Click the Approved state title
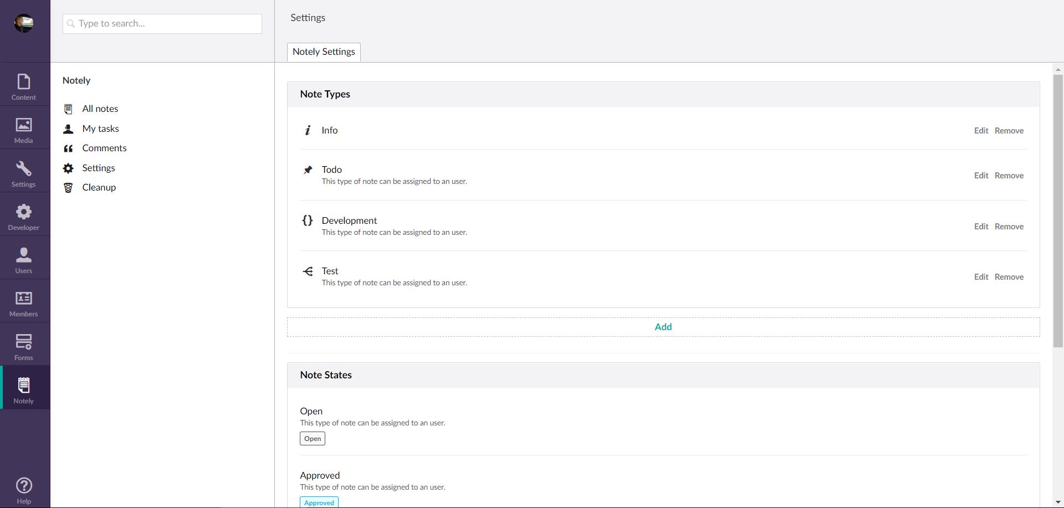 click(320, 475)
